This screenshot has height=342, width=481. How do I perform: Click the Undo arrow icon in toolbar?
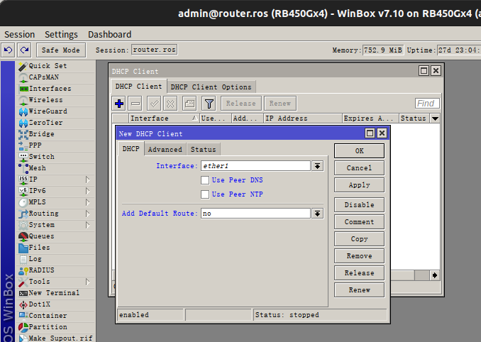point(9,50)
